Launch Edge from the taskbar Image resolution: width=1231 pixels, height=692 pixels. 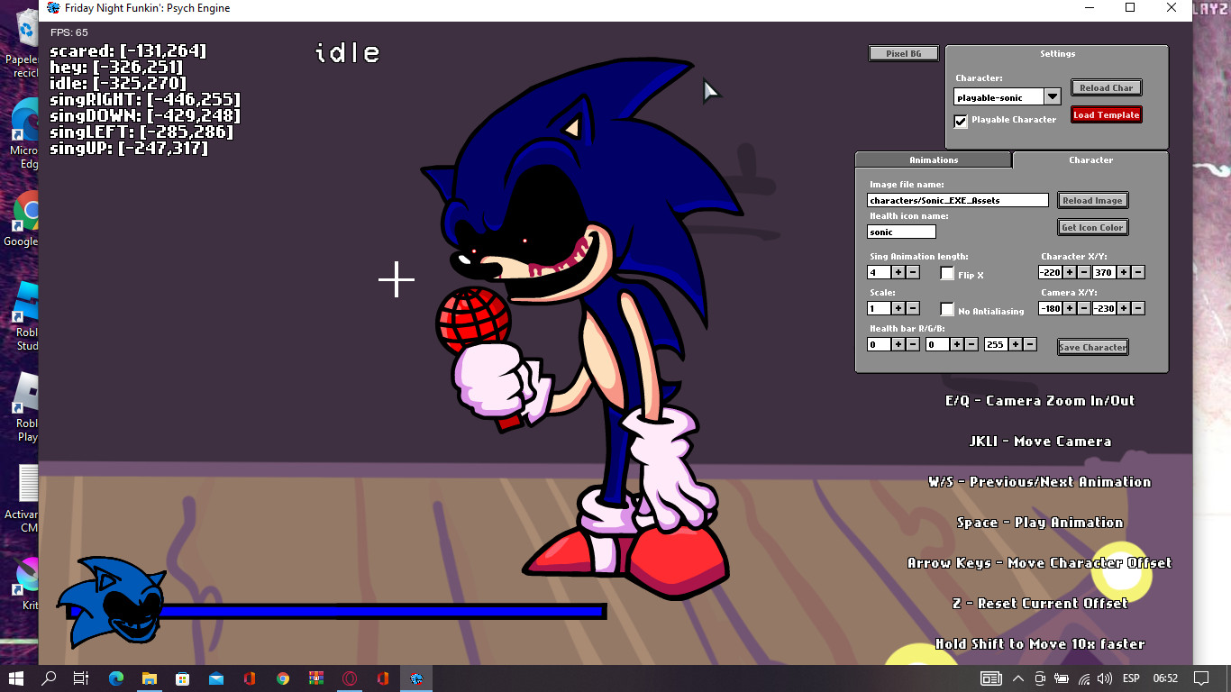(115, 678)
